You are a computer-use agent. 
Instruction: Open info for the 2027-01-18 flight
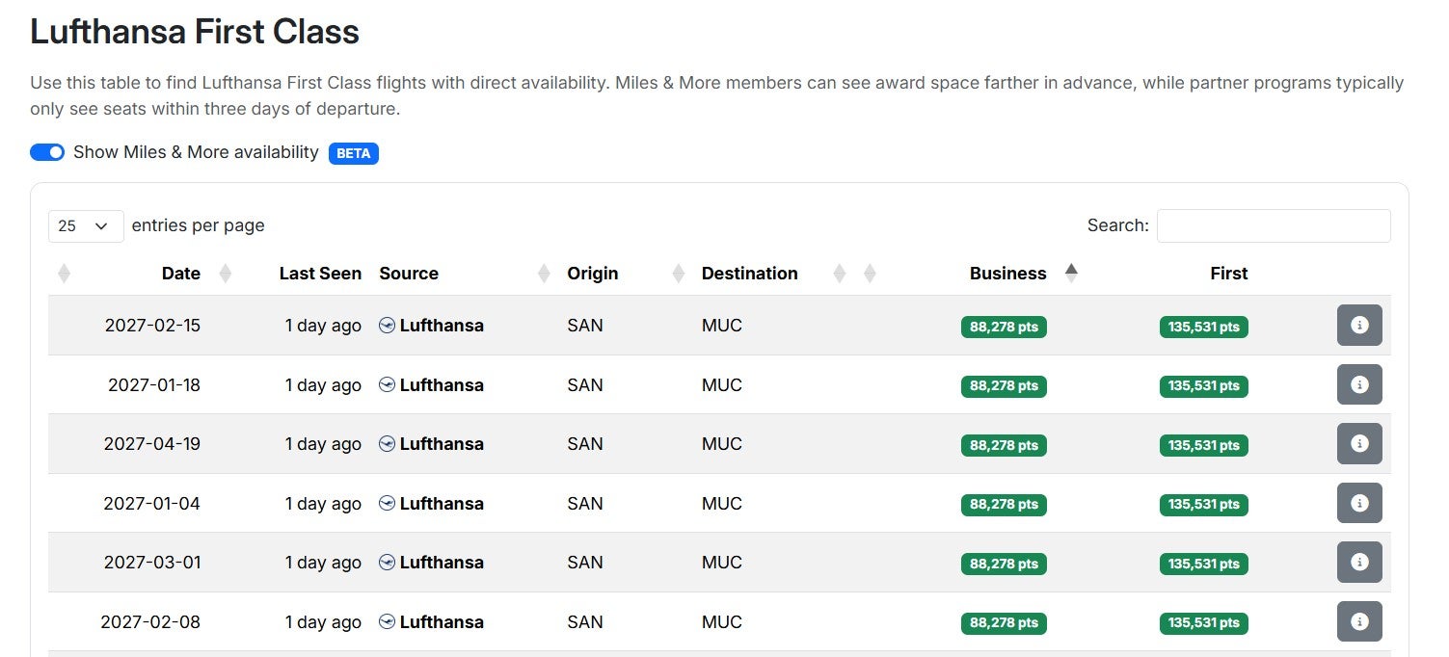coord(1359,384)
